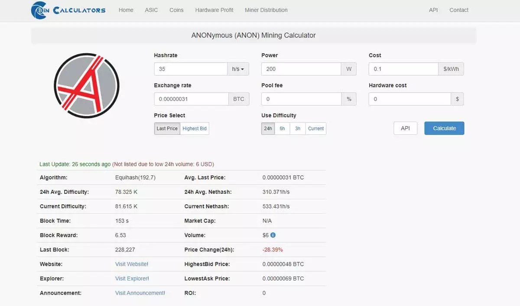Click the % pool fee addon
The width and height of the screenshot is (520, 306).
click(349, 99)
